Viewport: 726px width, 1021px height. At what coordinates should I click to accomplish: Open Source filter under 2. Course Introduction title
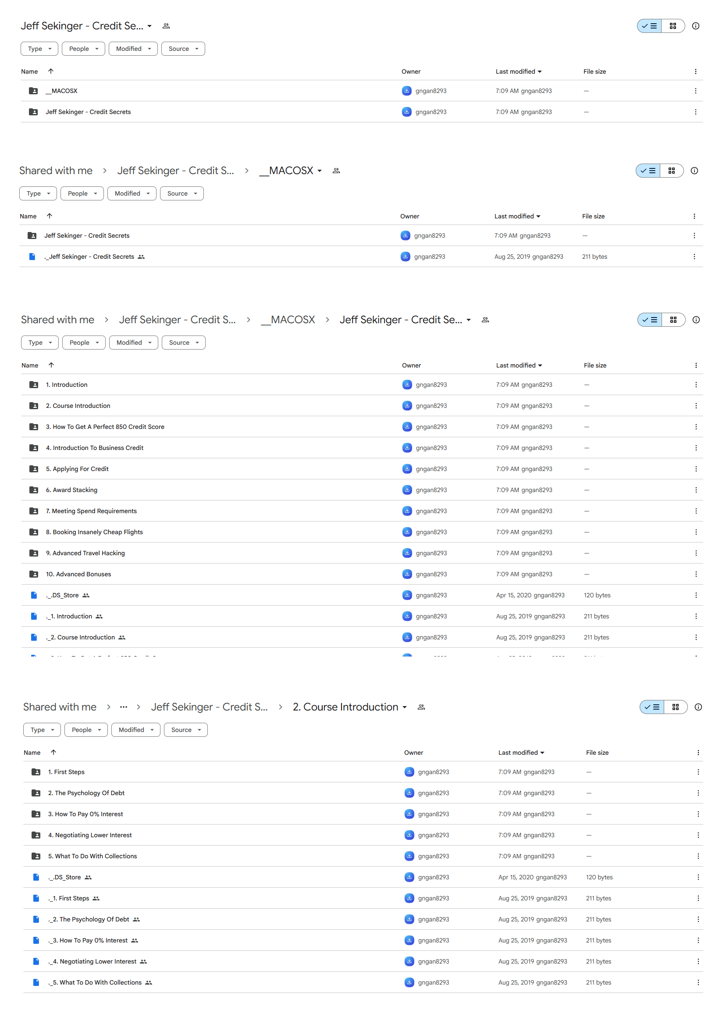pos(185,730)
